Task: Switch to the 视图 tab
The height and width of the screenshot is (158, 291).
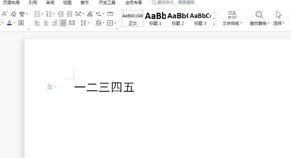Action: [67, 3]
